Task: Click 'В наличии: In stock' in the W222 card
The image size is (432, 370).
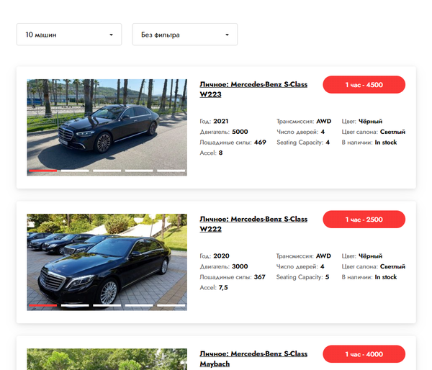Action: click(369, 277)
